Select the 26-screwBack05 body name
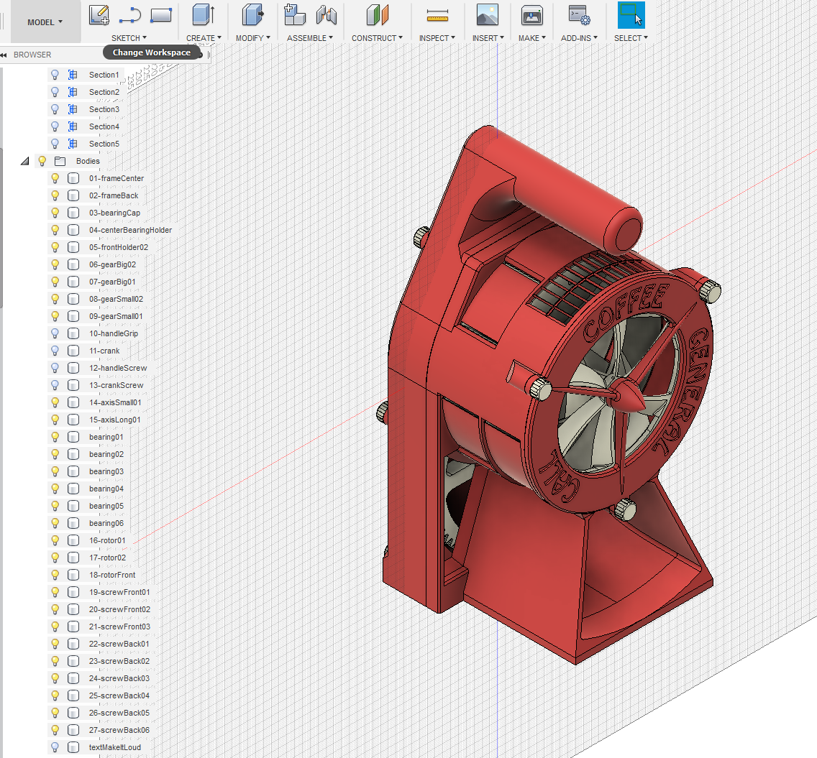 point(119,713)
